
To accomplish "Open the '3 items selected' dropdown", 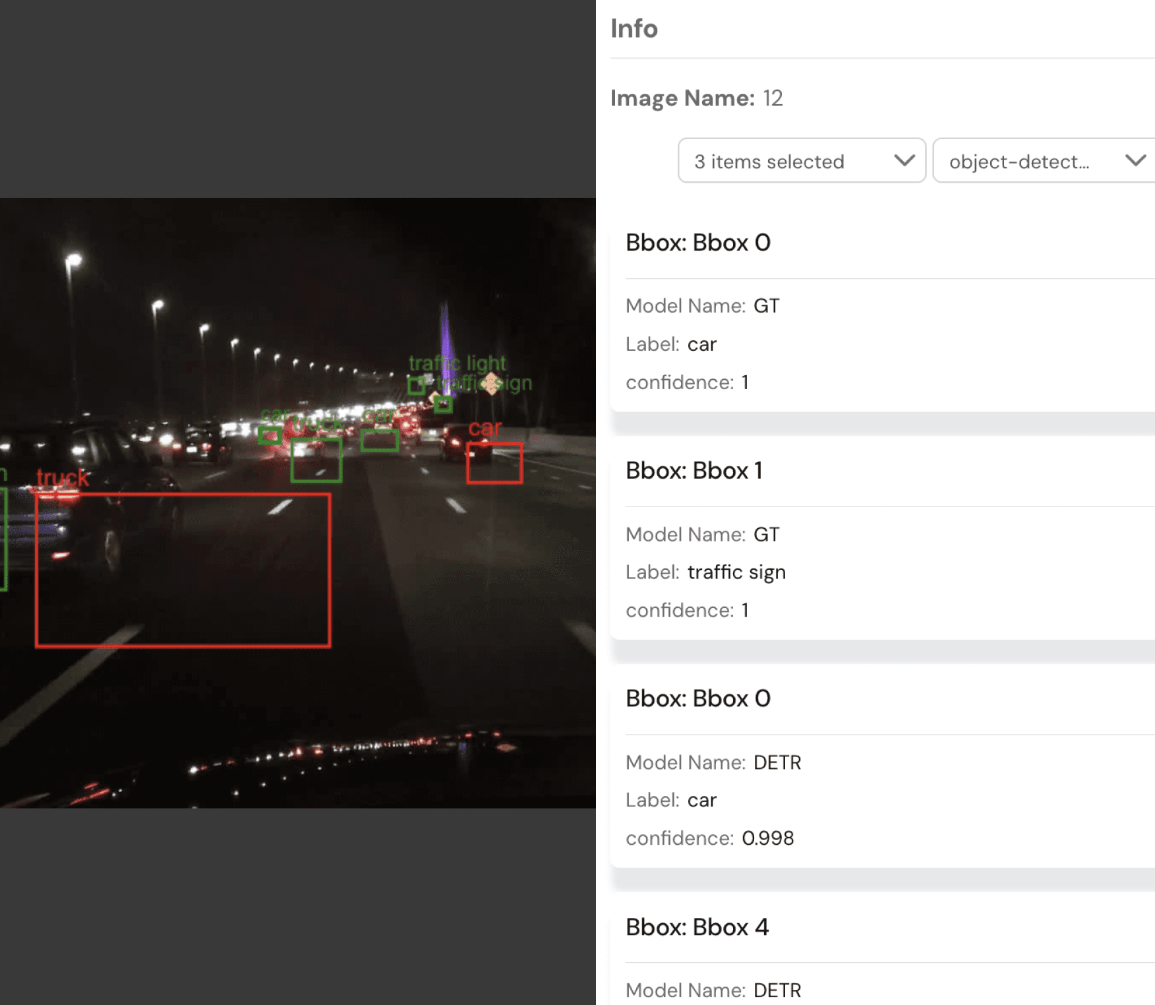I will click(802, 161).
